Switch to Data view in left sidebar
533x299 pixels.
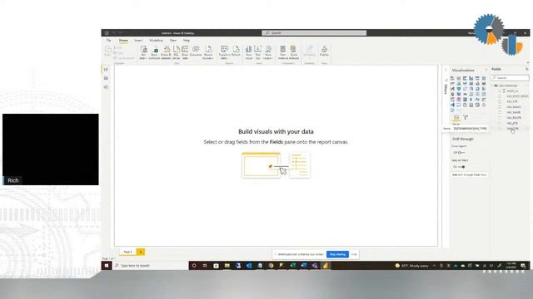pos(106,78)
